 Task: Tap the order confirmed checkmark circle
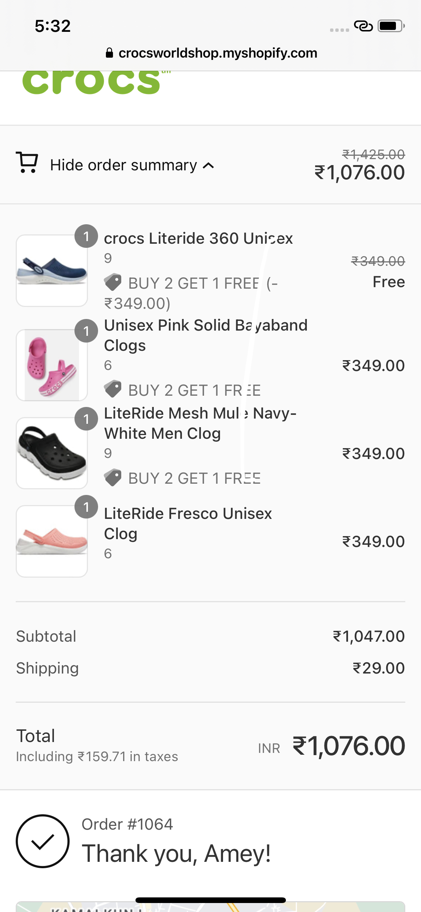43,841
